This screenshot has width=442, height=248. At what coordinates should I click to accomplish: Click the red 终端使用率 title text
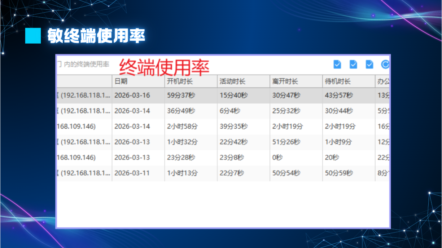coord(164,67)
